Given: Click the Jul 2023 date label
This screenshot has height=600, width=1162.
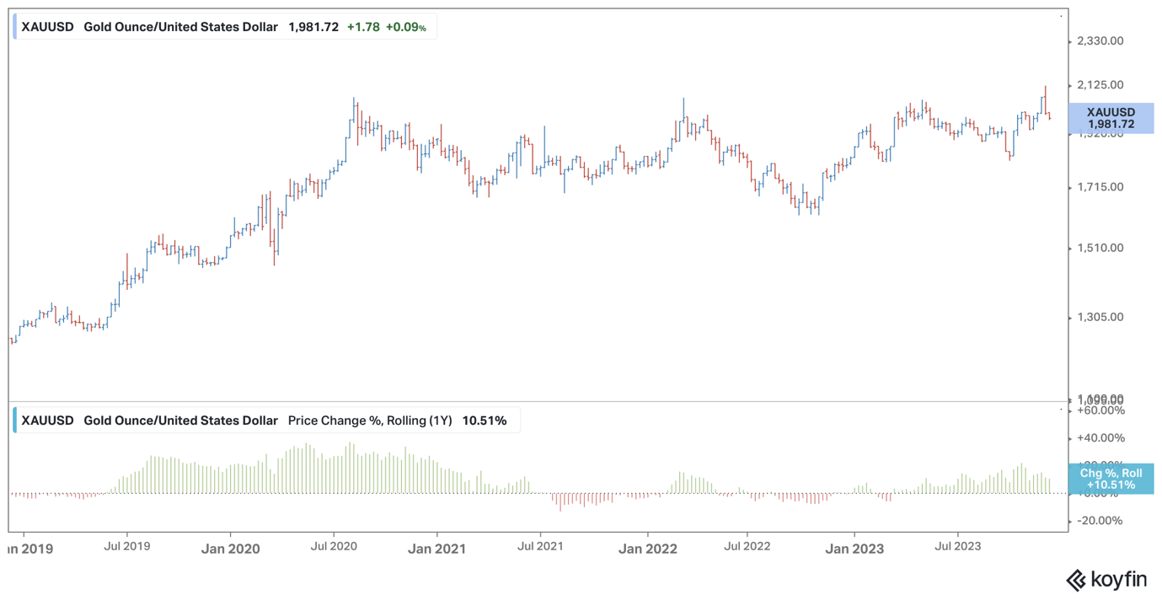Looking at the screenshot, I should [957, 546].
